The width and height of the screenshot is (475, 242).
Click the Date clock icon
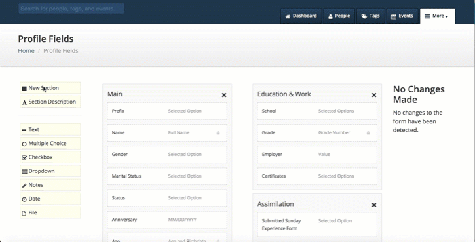pos(24,199)
